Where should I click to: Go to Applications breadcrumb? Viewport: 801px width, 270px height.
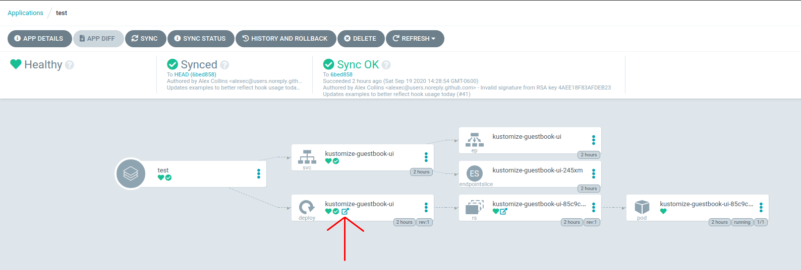click(25, 13)
